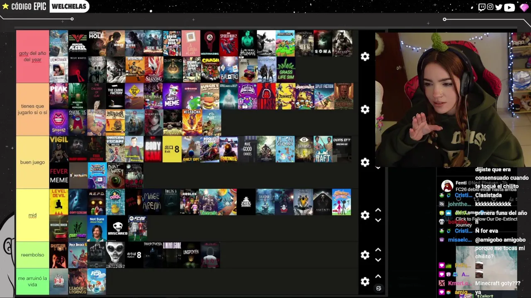Click the small icon below the tier arrows
Viewport: 531px width, 298px height.
tap(378, 288)
